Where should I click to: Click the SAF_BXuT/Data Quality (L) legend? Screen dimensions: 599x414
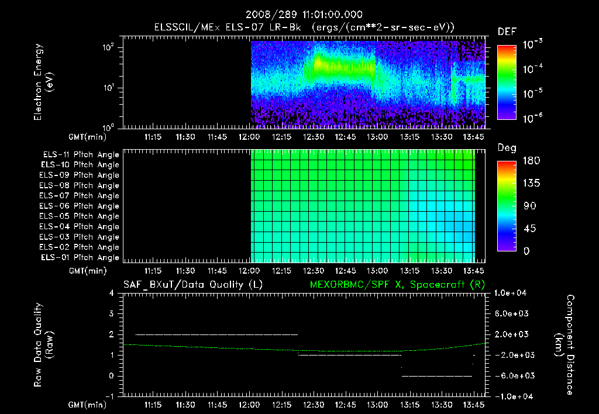(x=193, y=285)
